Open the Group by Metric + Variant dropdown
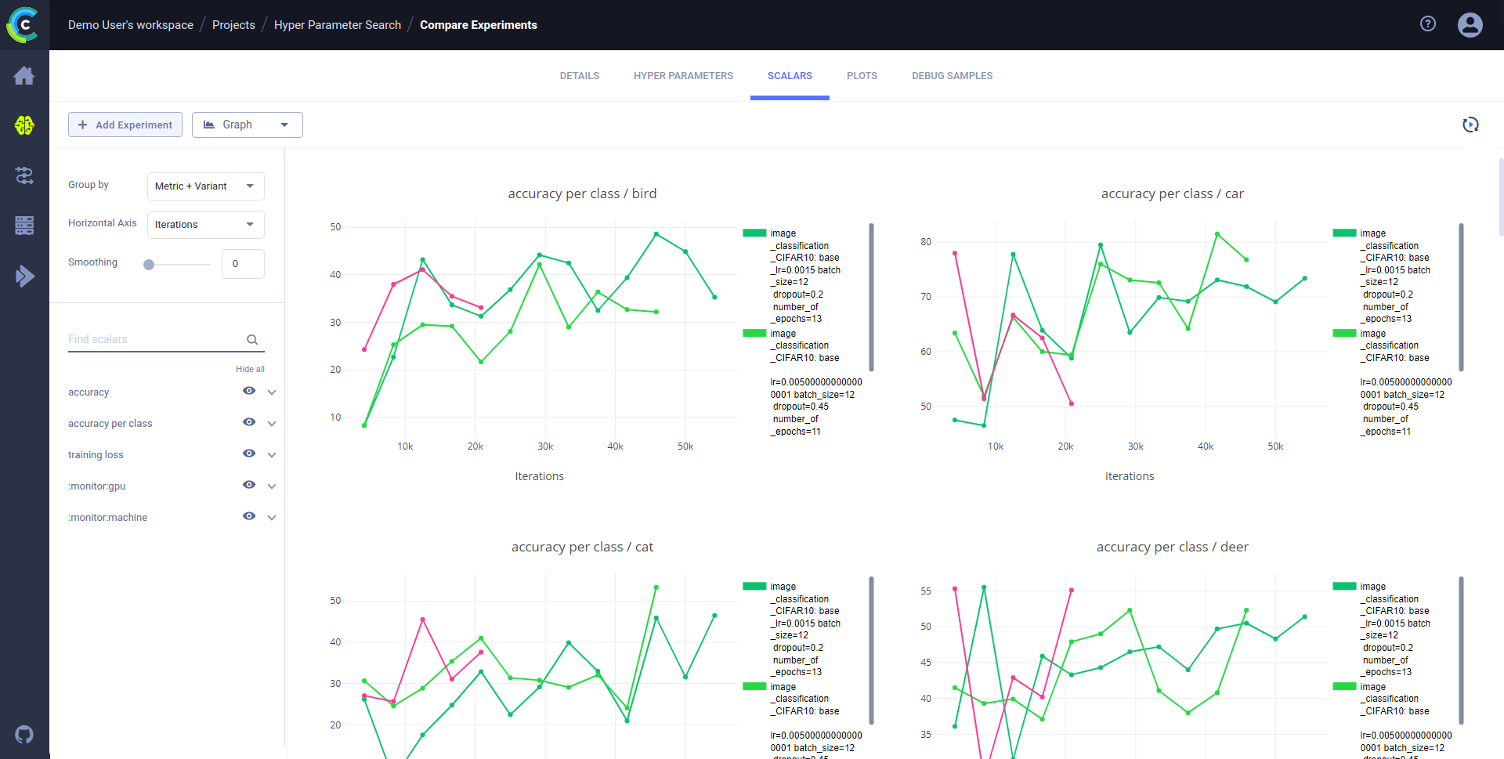Image resolution: width=1504 pixels, height=759 pixels. (206, 186)
